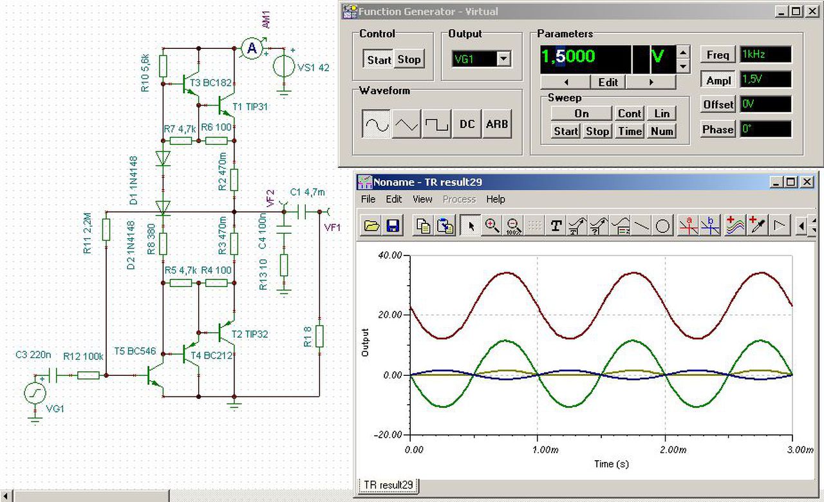
Task: Click the 1kHz frequency value field
Action: (x=765, y=55)
